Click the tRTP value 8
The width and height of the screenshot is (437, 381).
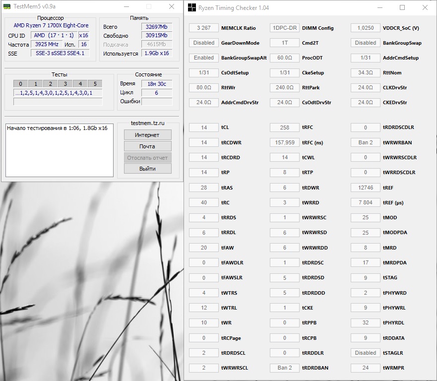(285, 173)
